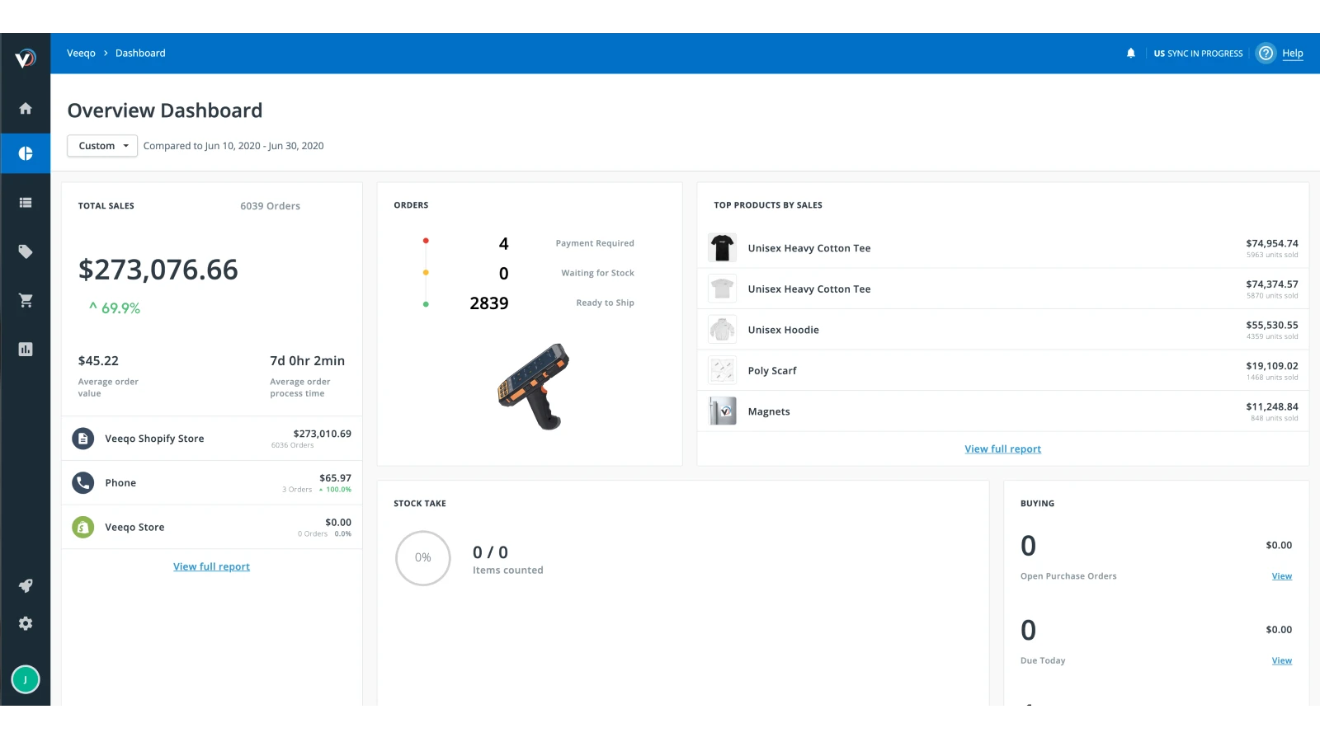Click the 0 Waiting for Stock count
The image size is (1320, 742).
(503, 274)
